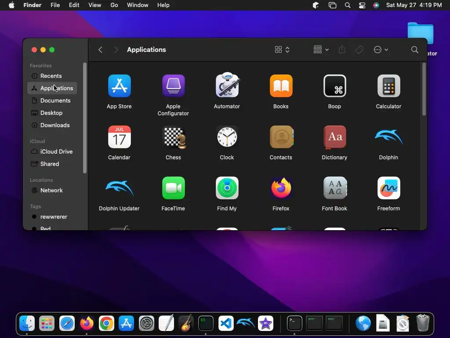Open the Group By dropdown

click(321, 50)
